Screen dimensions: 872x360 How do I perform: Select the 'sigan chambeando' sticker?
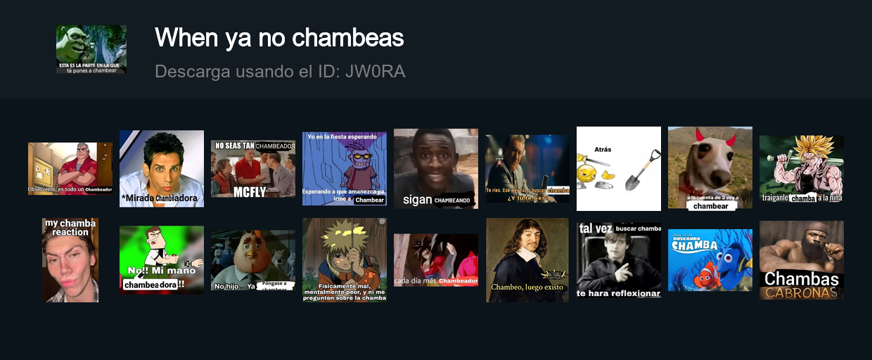436,169
